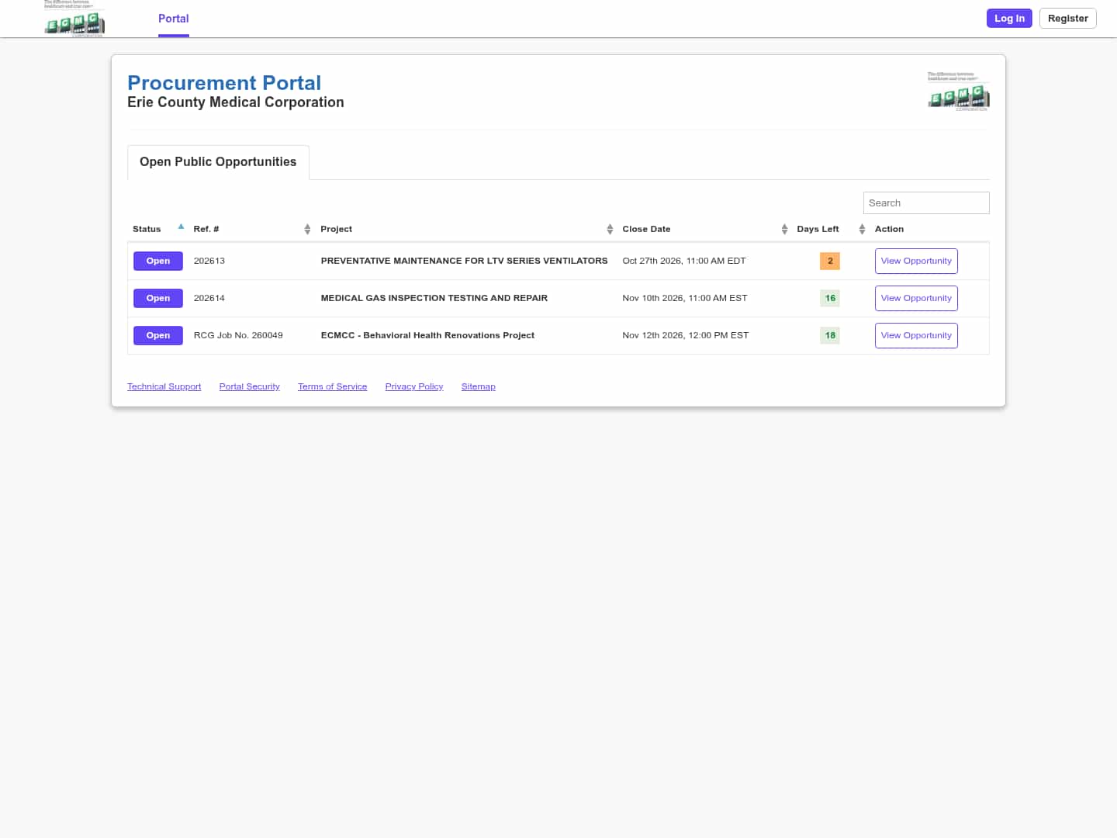Sort by Close Date column arrows

coord(784,229)
